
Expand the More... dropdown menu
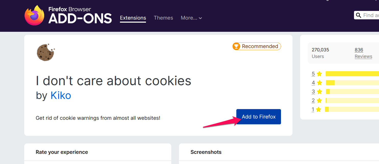coord(191,18)
